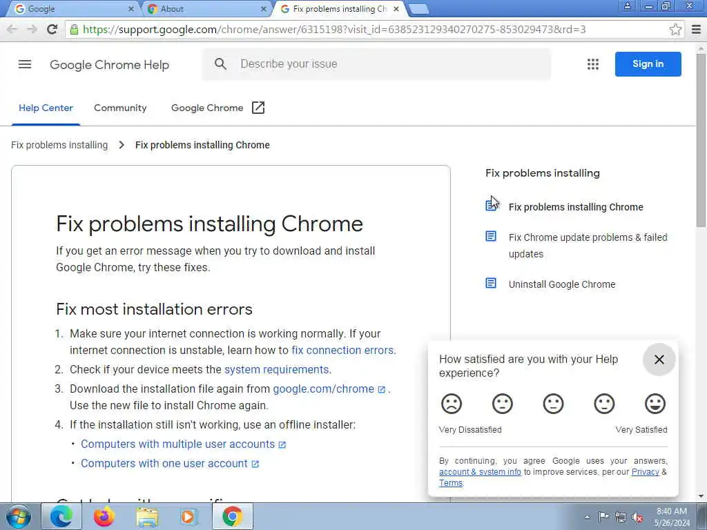Open the fix connection errors link
Screen dimensions: 707x530
coord(342,350)
